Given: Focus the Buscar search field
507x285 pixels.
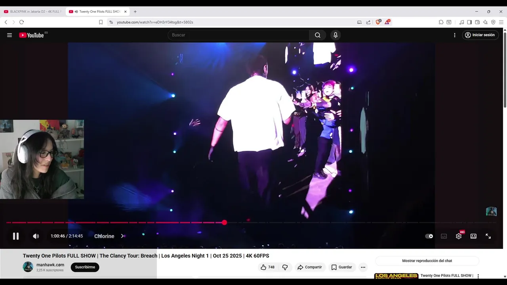Looking at the screenshot, I should click(238, 35).
